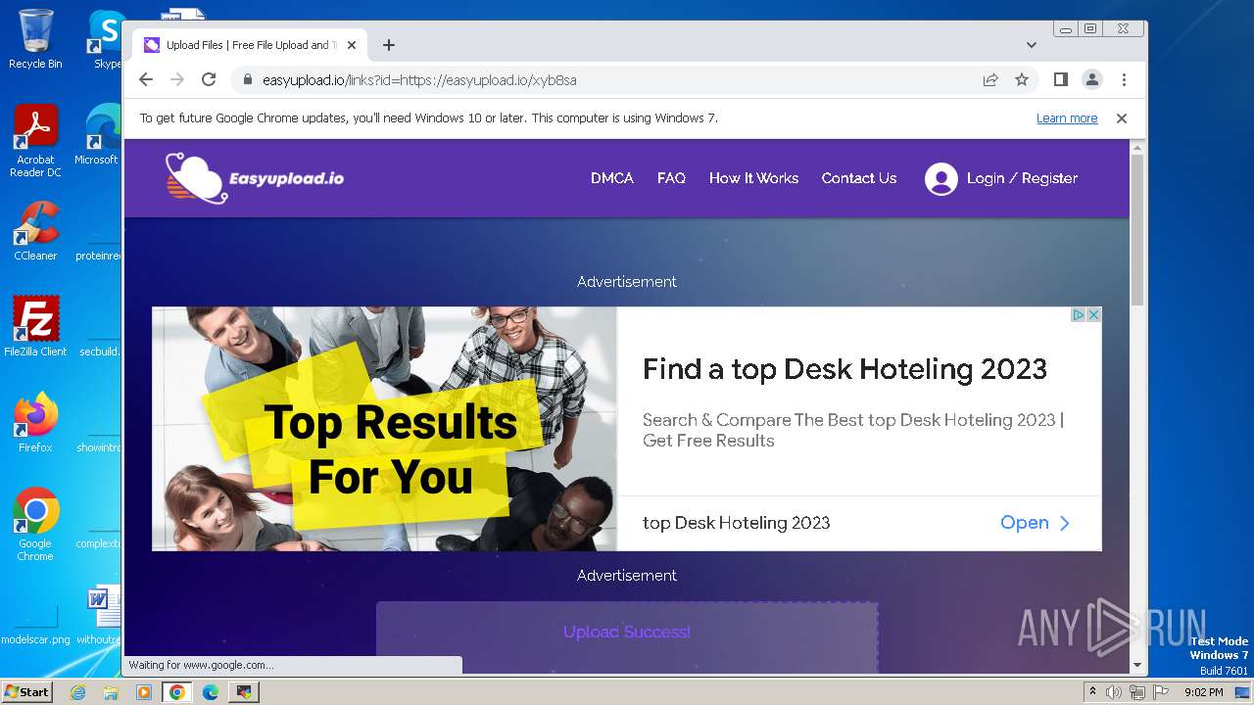This screenshot has width=1254, height=705.
Task: Open FileZilla Client desktop icon
Action: click(x=35, y=326)
